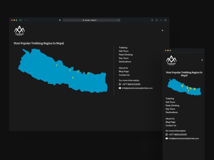
Task: Select Heli Tours in the desktop menu
Action: tap(124, 51)
